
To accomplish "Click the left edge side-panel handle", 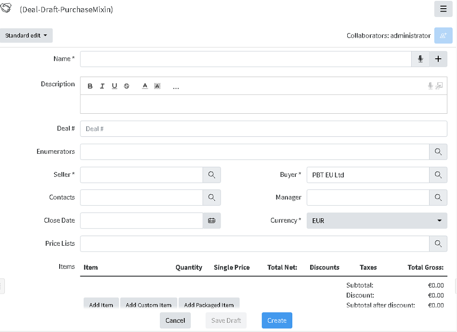I will pyautogui.click(x=2, y=286).
